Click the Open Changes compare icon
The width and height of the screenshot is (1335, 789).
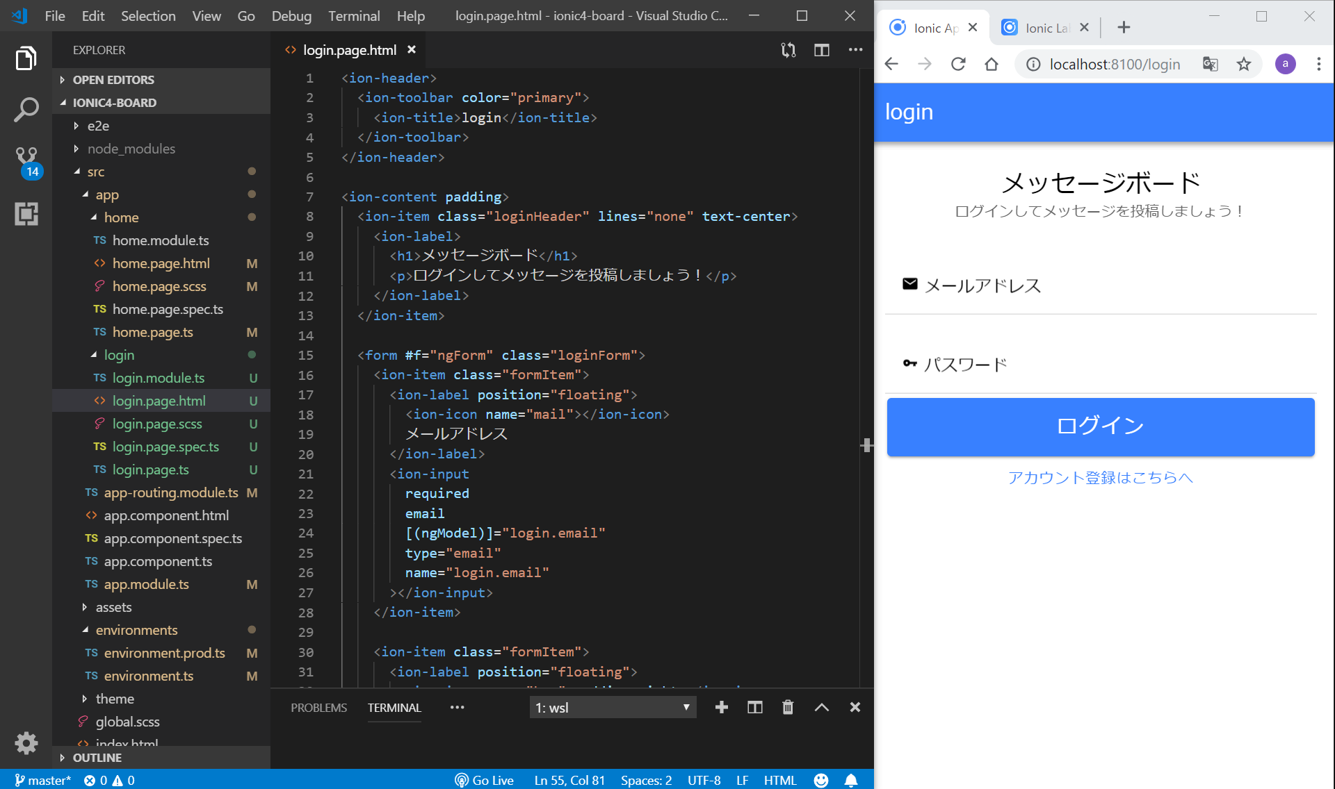(x=788, y=50)
